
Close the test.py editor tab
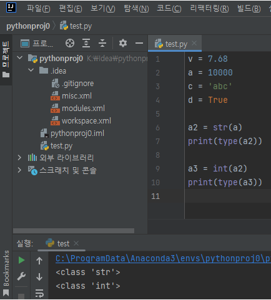pos(194,43)
